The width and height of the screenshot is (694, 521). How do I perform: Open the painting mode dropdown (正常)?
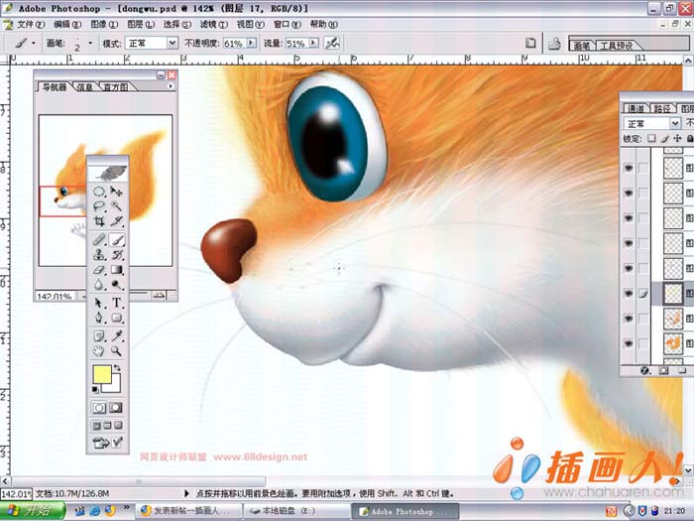173,43
